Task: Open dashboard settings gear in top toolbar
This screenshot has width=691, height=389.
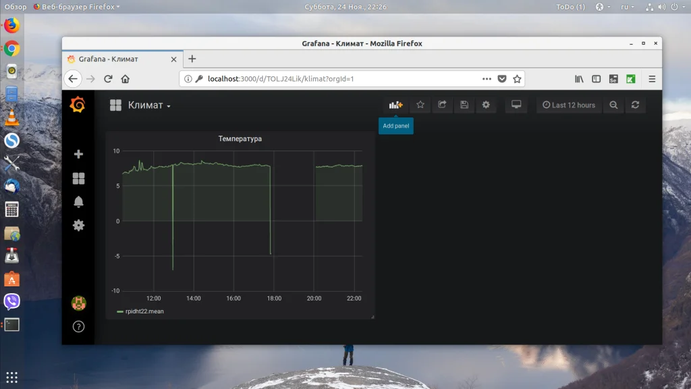Action: [x=486, y=105]
